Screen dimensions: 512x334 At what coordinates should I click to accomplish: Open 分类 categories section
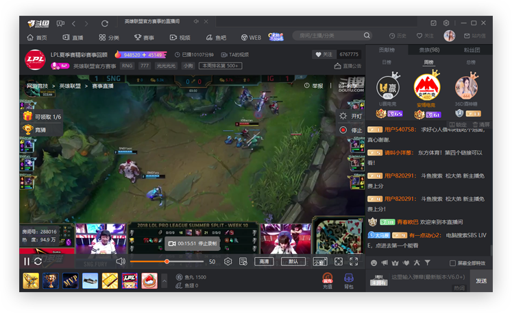[109, 38]
